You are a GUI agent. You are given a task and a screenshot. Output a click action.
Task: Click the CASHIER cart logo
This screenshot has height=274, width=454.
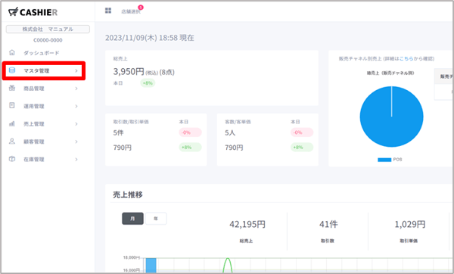tap(33, 12)
